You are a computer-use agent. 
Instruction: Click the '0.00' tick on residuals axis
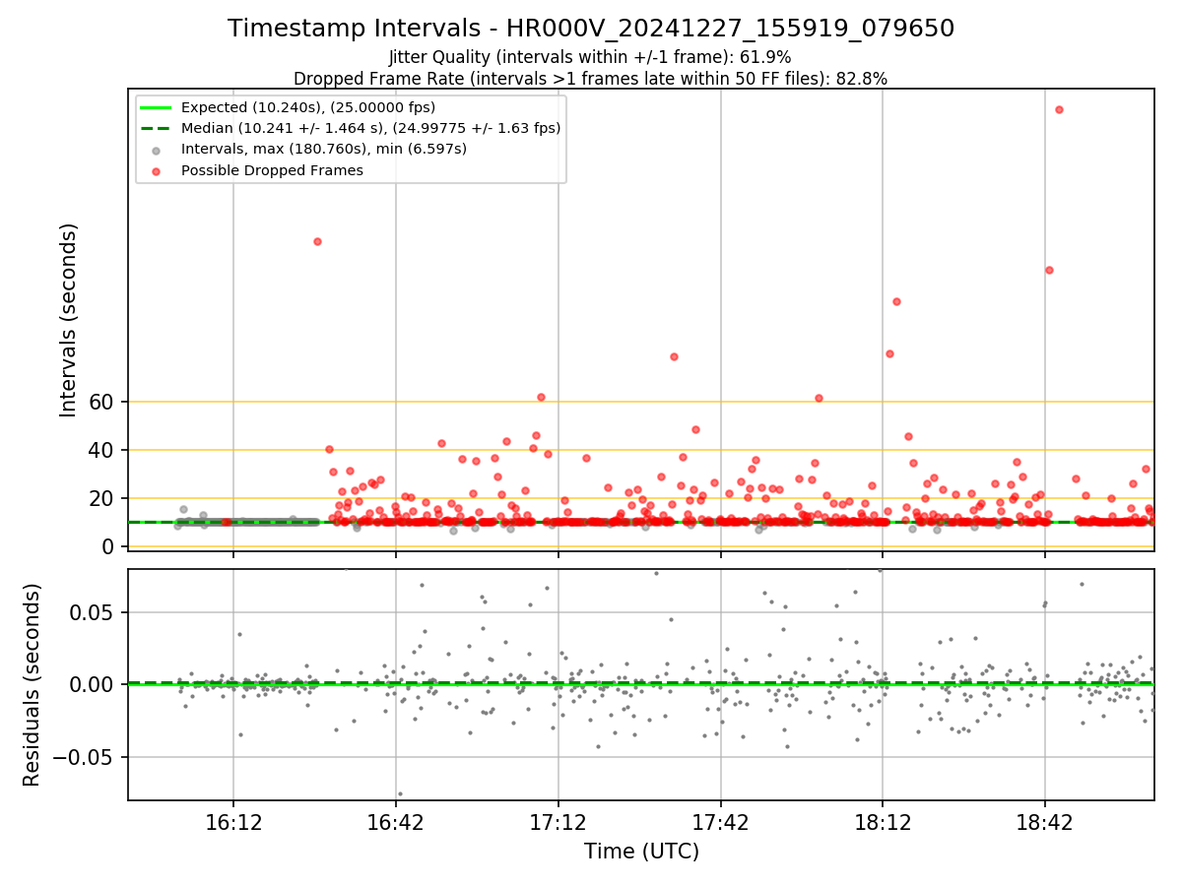(93, 684)
